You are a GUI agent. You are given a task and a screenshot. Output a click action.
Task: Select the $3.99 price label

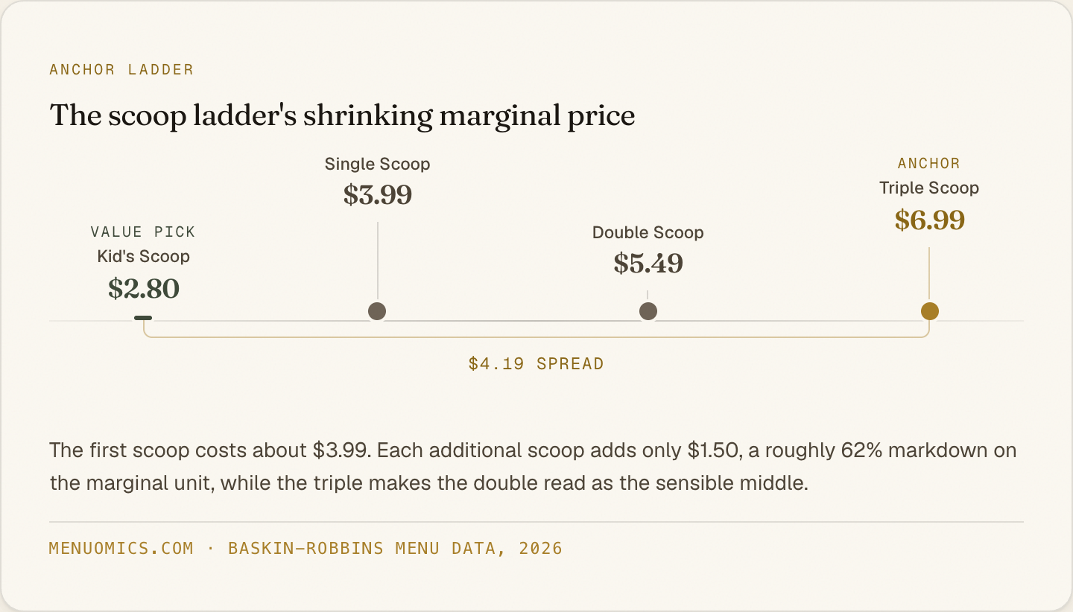coord(378,195)
